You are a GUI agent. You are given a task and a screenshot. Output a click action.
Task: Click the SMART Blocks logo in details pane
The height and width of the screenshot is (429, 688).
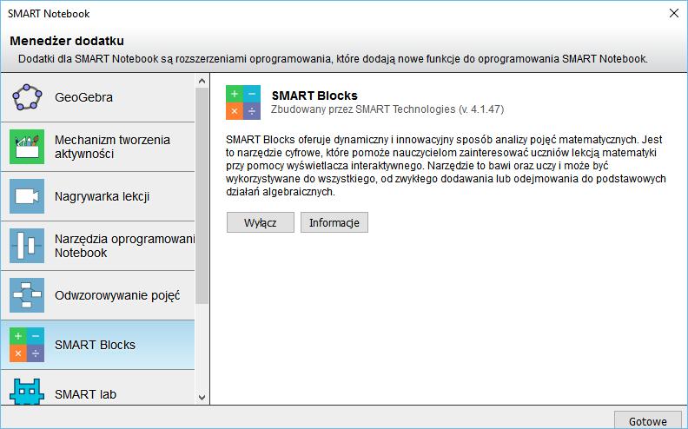pyautogui.click(x=243, y=102)
